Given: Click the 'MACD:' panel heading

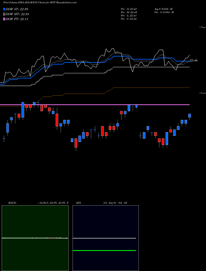Looking at the screenshot, I should point(12,203).
